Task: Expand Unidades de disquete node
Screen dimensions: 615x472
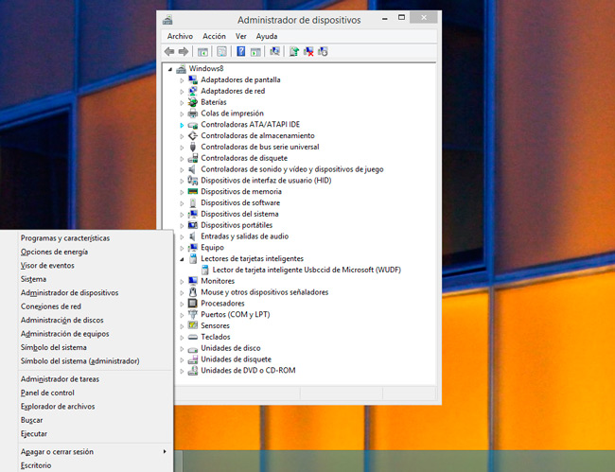Action: pyautogui.click(x=182, y=359)
